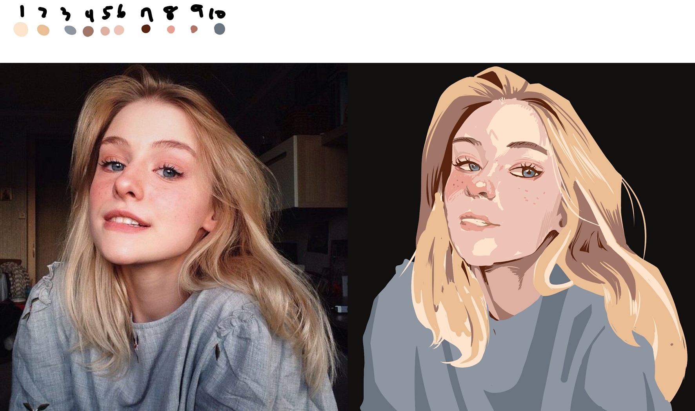Click the handwritten number 1 label
The image size is (695, 411).
[22, 12]
